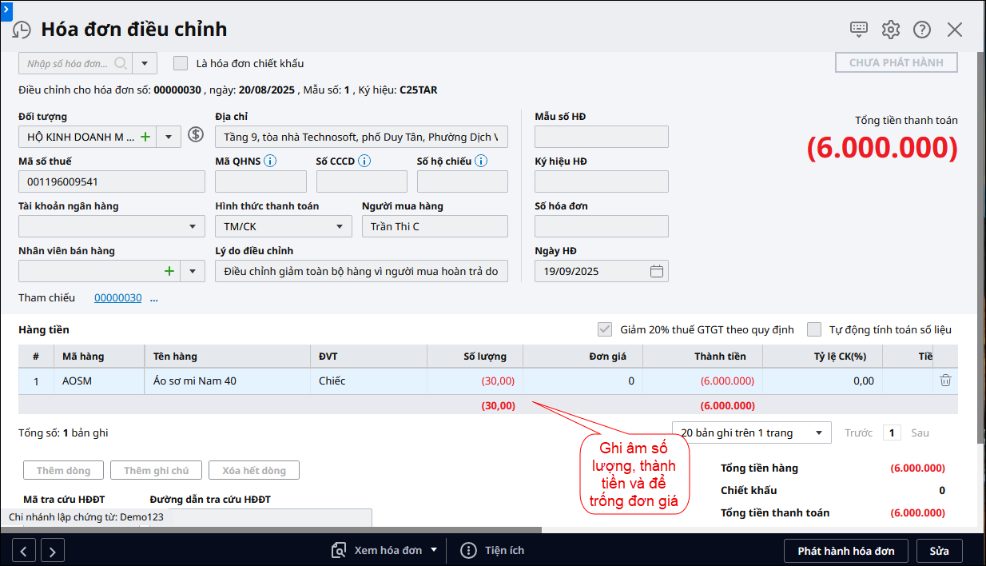986x566 pixels.
Task: Delete row 1 with the trash icon
Action: click(x=945, y=381)
